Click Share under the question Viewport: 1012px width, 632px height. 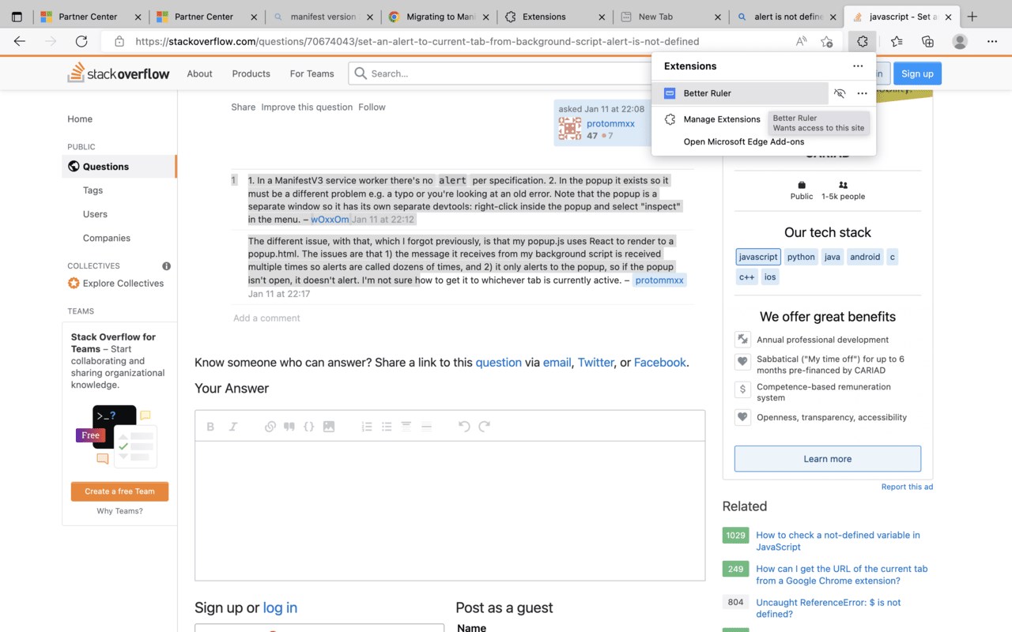[244, 107]
